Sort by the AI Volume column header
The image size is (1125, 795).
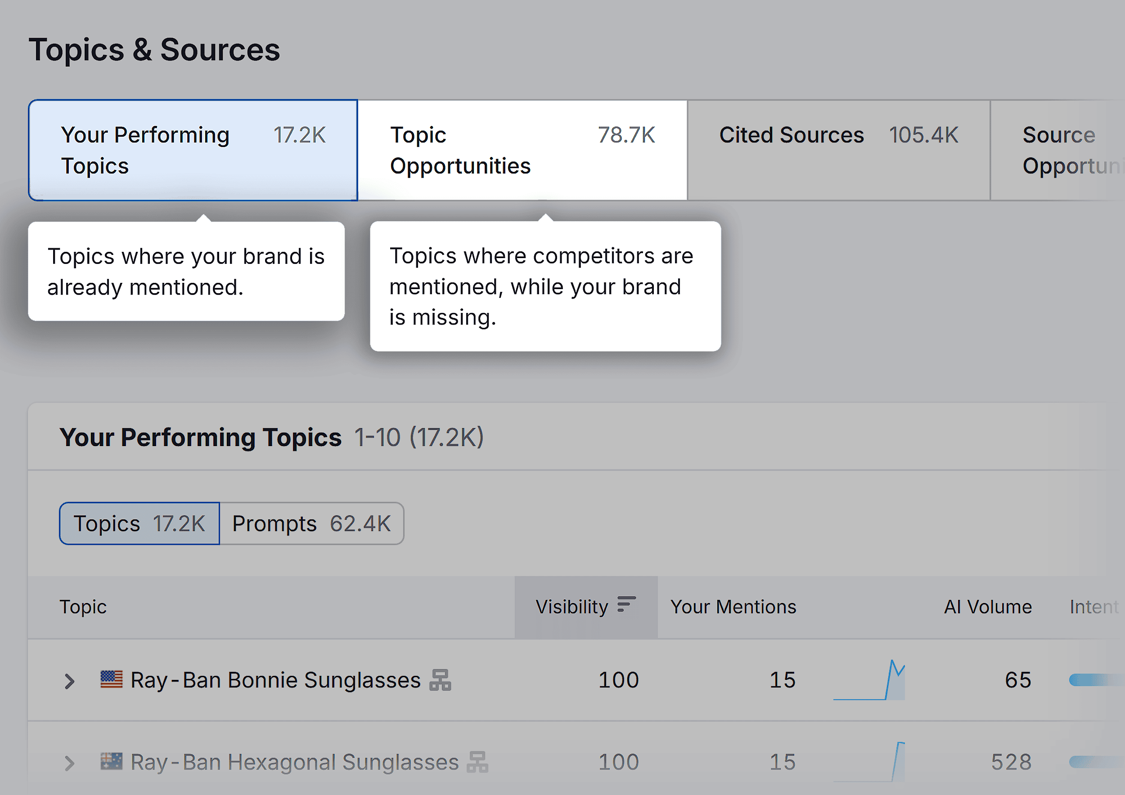(987, 606)
